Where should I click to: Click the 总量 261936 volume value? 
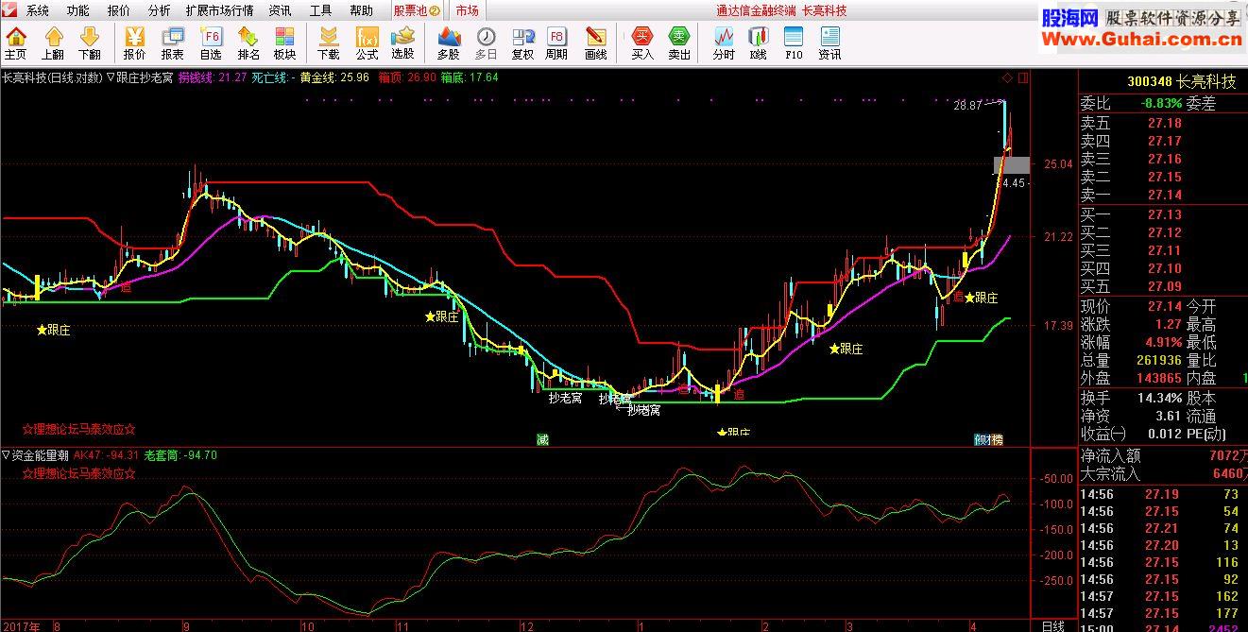[1157, 360]
